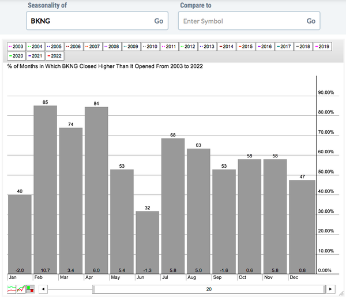
Task: Toggle the 2005 year series
Action: pos(55,47)
